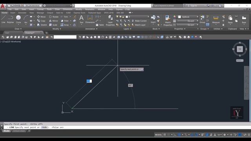251x141 pixels.
Task: Click the Trim tool icon
Action: 62,16
